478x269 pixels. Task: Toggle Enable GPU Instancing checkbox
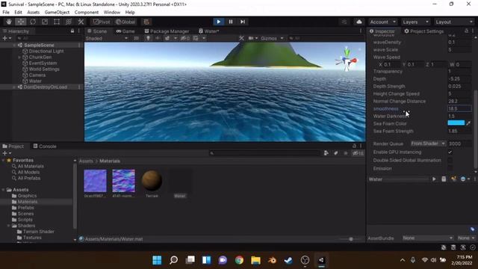click(x=450, y=152)
